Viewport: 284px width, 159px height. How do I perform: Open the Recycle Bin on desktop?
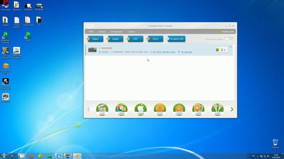click(x=275, y=144)
